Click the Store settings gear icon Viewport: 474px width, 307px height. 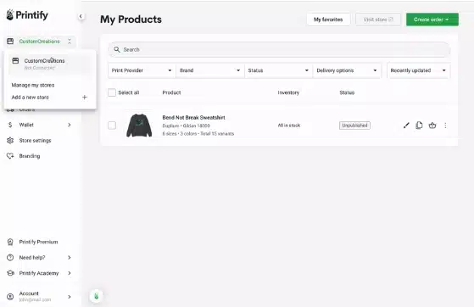click(x=10, y=140)
